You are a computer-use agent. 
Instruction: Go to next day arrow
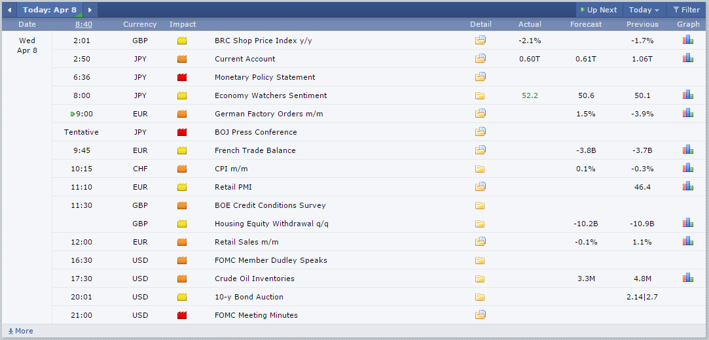(x=90, y=10)
